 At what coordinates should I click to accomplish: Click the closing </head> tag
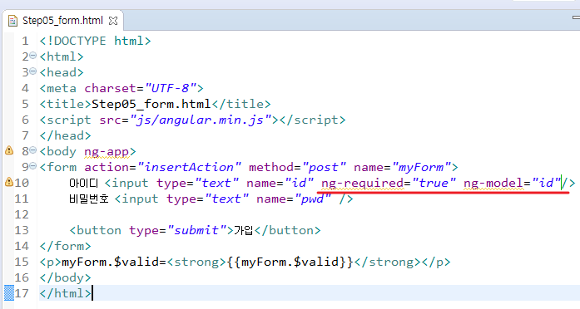[65, 136]
